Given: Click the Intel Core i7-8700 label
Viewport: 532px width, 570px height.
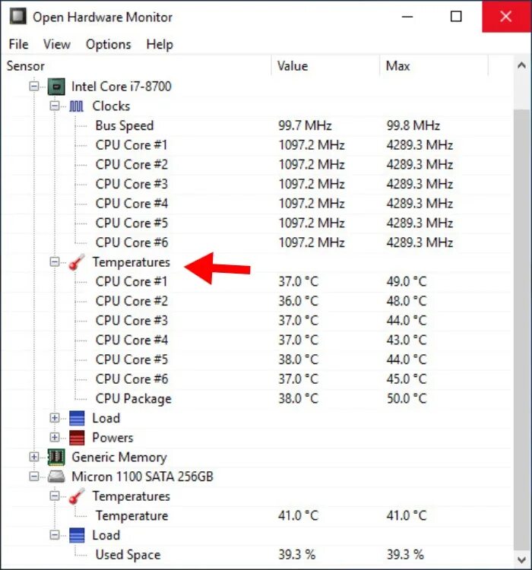Looking at the screenshot, I should [x=121, y=87].
